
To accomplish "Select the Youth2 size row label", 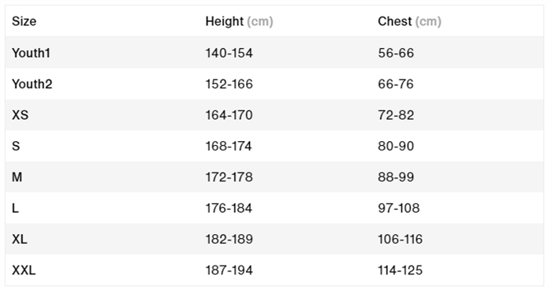I will tap(32, 84).
